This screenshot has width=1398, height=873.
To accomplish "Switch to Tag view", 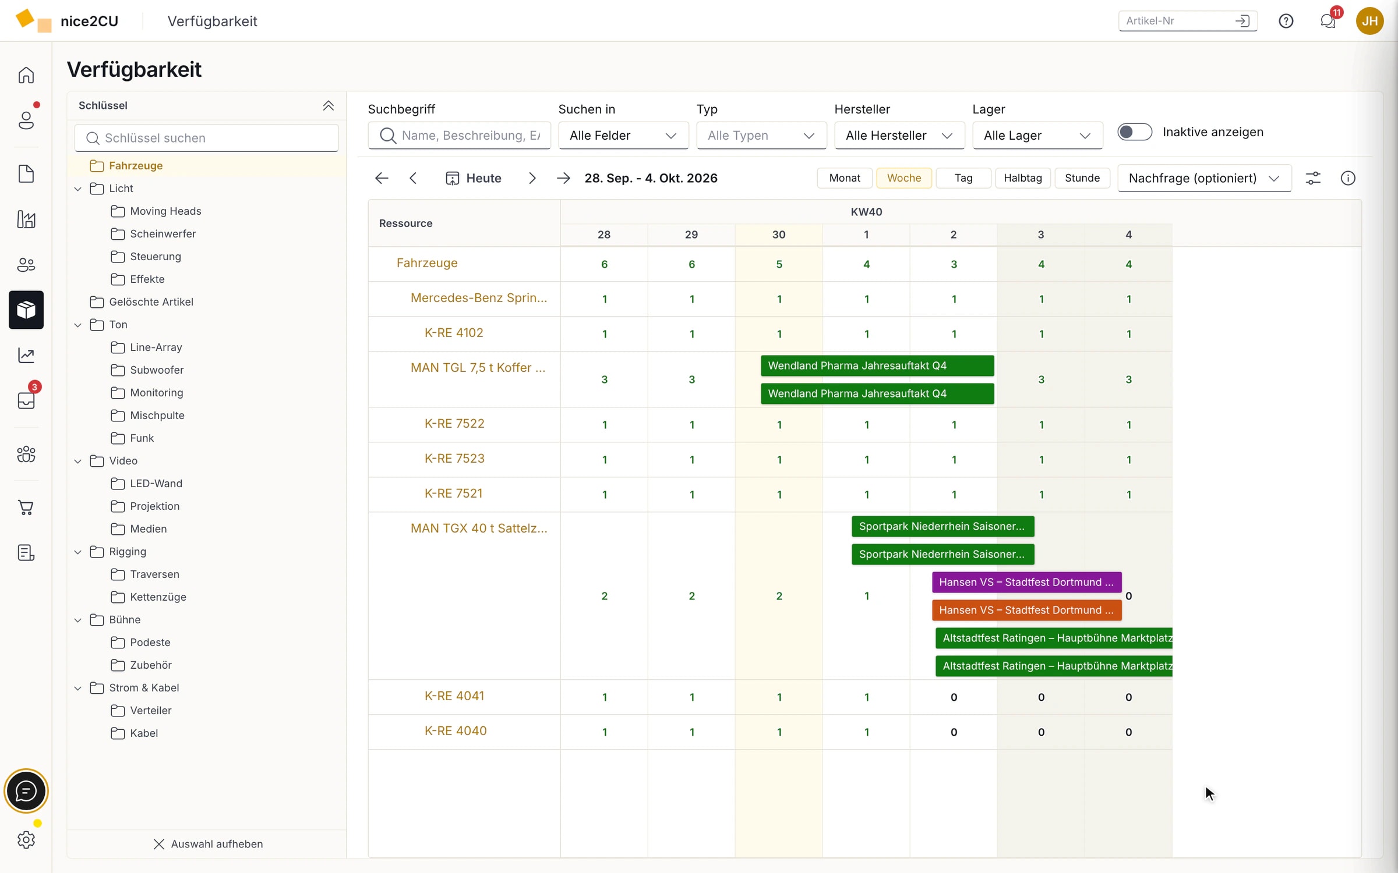I will pos(963,178).
